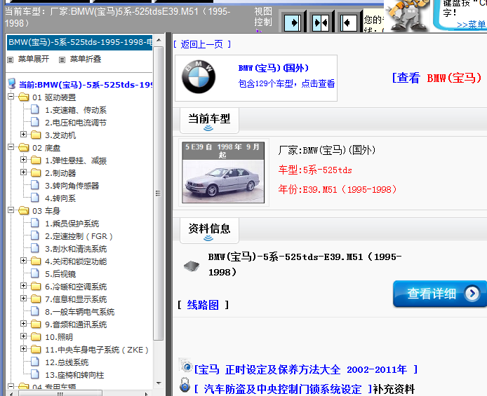Open the 当前车型 section tab
The width and height of the screenshot is (487, 396).
pyautogui.click(x=209, y=121)
